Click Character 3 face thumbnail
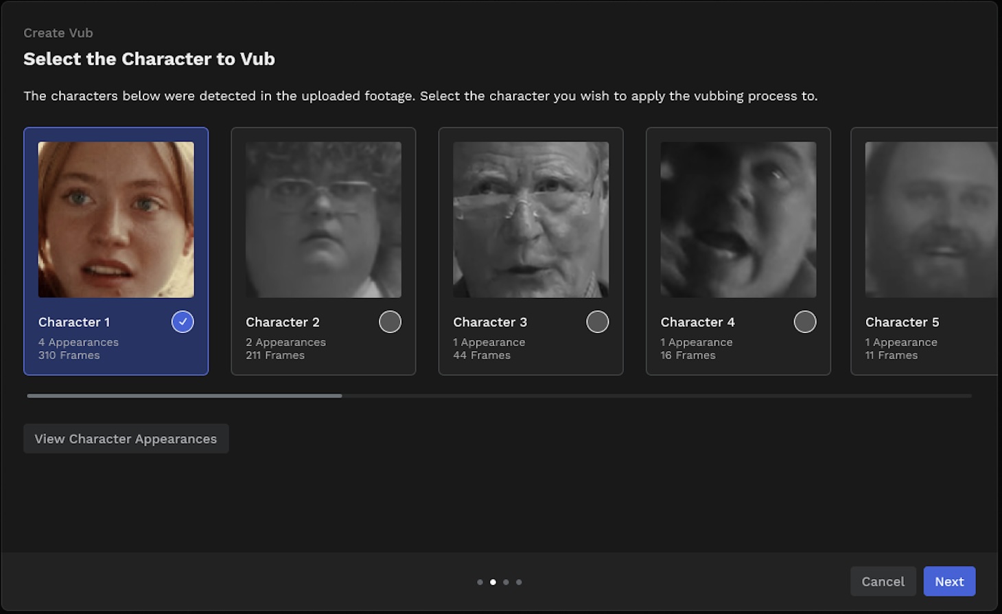 click(x=531, y=220)
